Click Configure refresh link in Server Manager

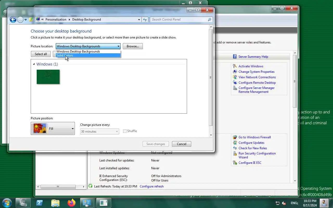152,186
